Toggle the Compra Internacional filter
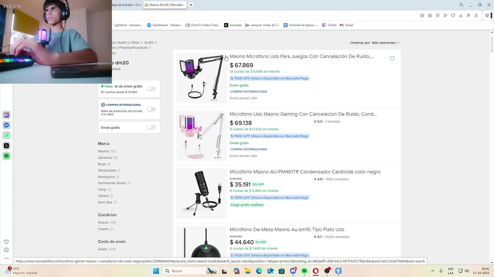494x277 pixels. tap(151, 109)
